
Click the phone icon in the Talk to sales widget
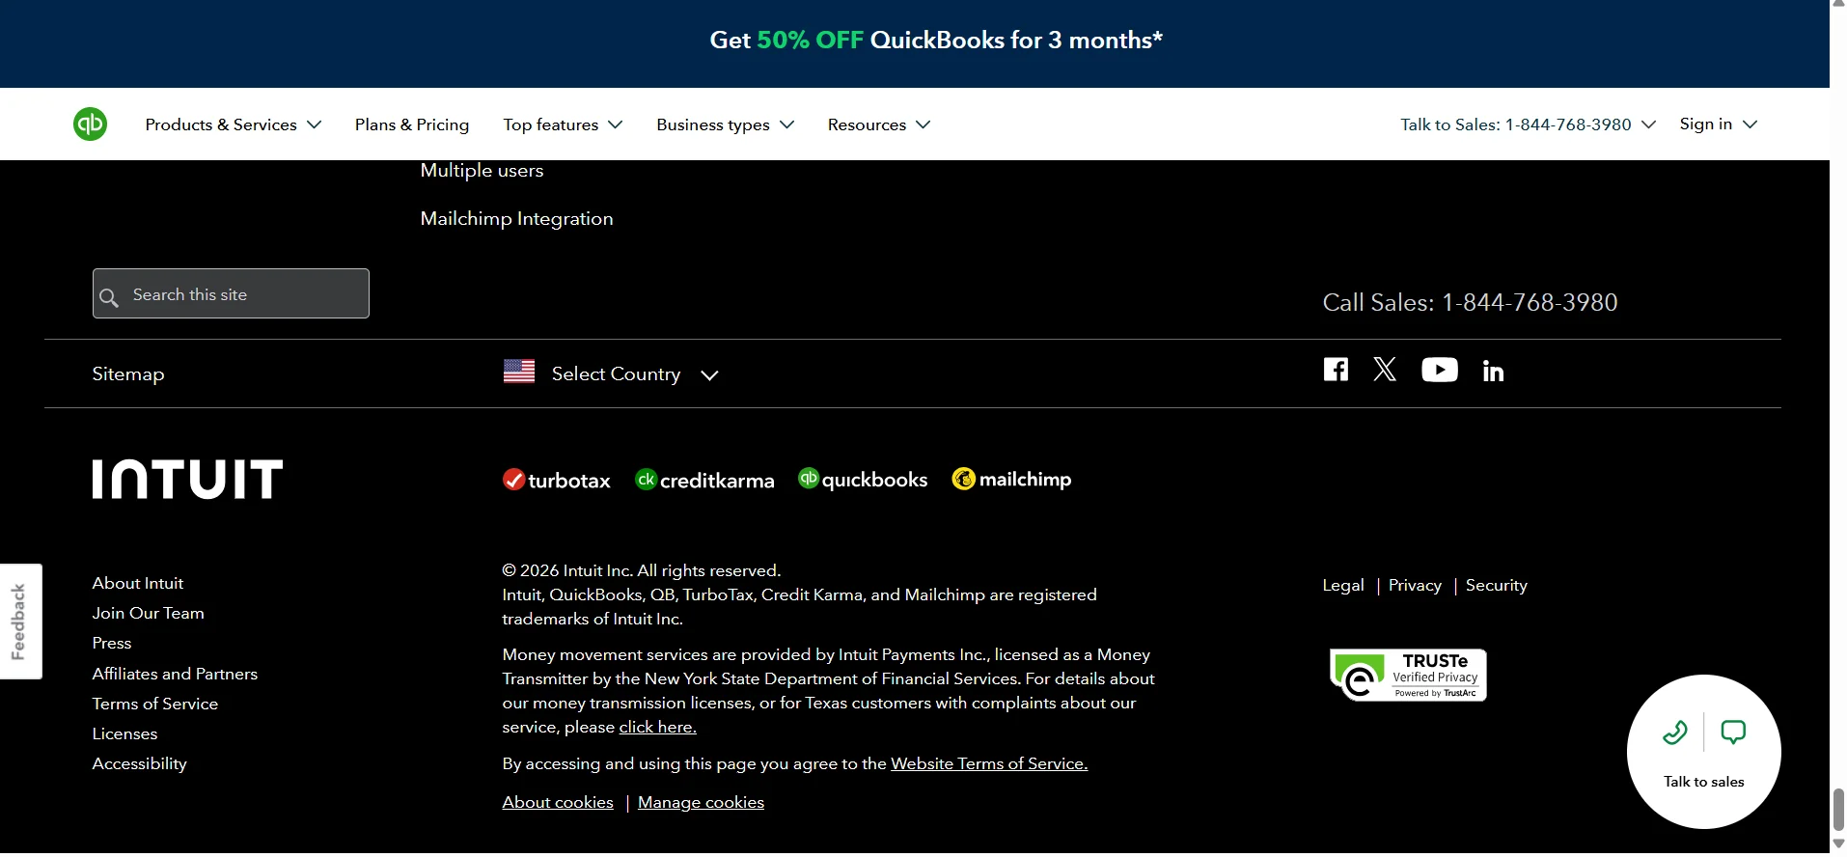click(x=1675, y=733)
